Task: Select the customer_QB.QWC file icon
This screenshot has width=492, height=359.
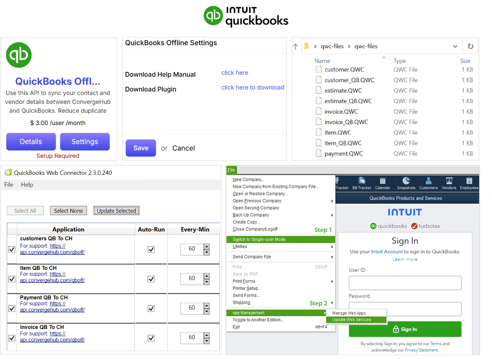Action: coord(318,80)
